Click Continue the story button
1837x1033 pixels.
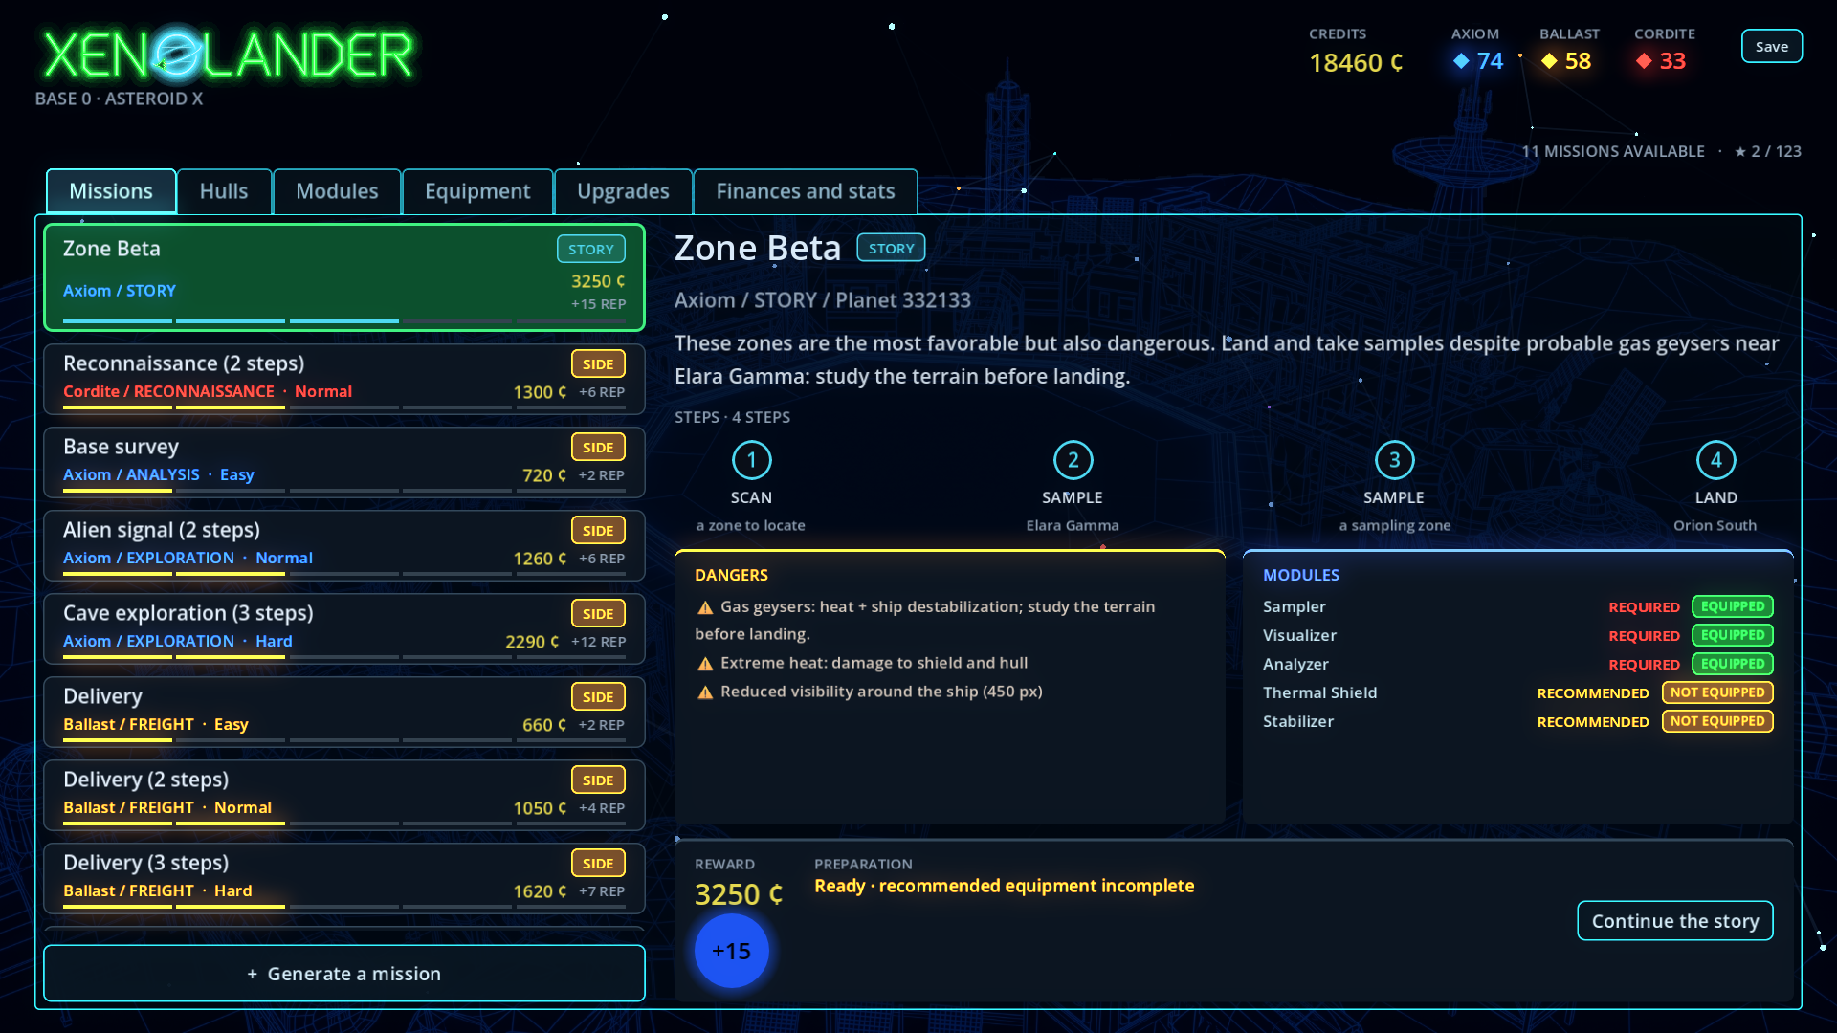click(x=1674, y=921)
